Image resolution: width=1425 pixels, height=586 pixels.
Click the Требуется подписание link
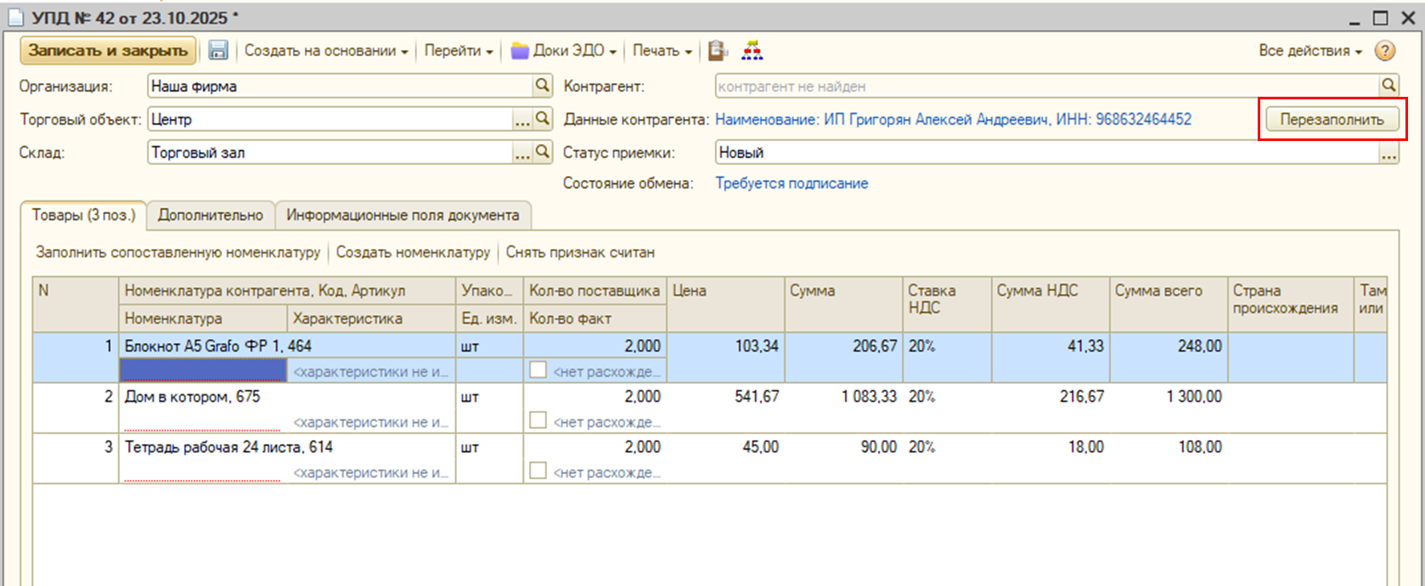coord(791,183)
